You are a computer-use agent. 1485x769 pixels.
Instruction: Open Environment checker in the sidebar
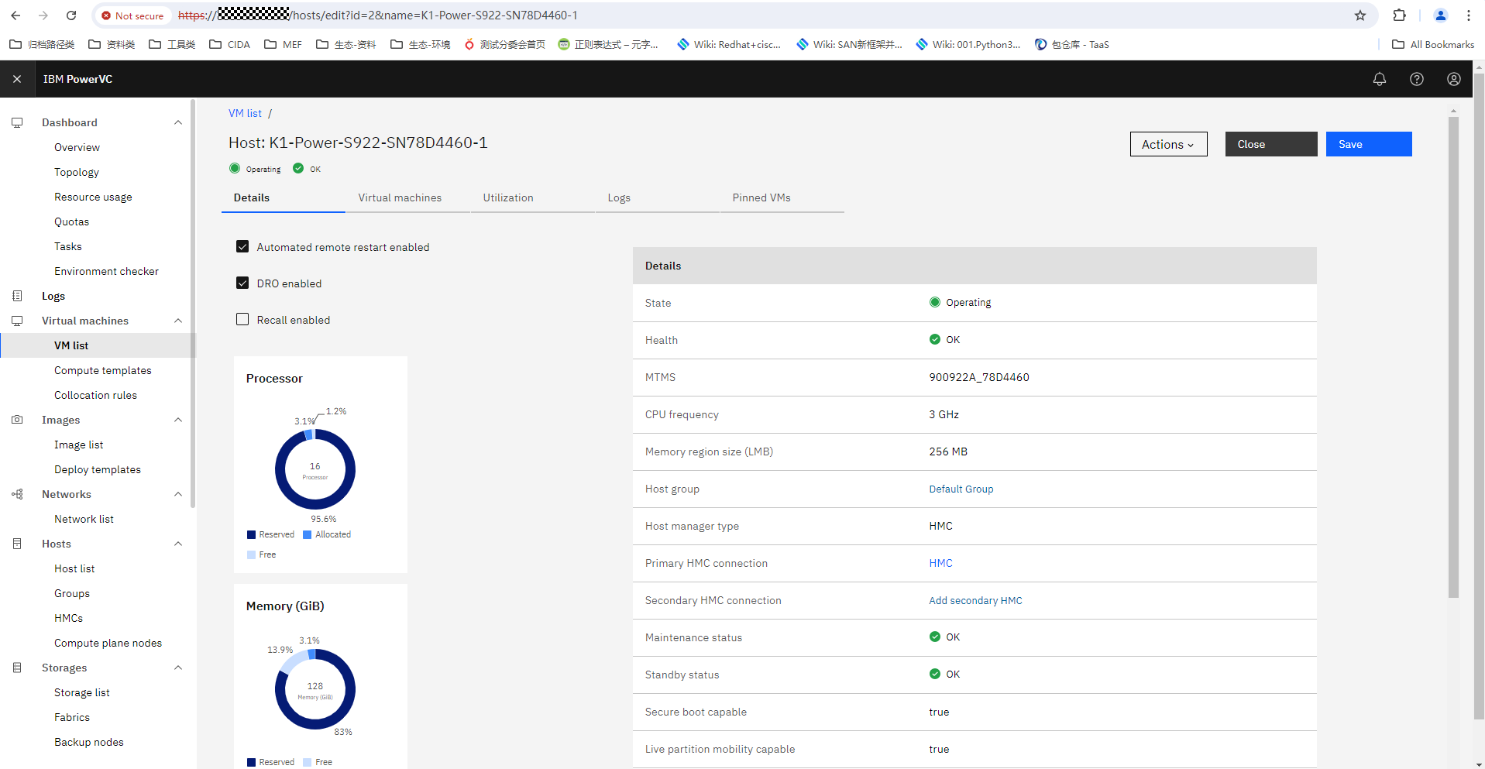point(106,271)
